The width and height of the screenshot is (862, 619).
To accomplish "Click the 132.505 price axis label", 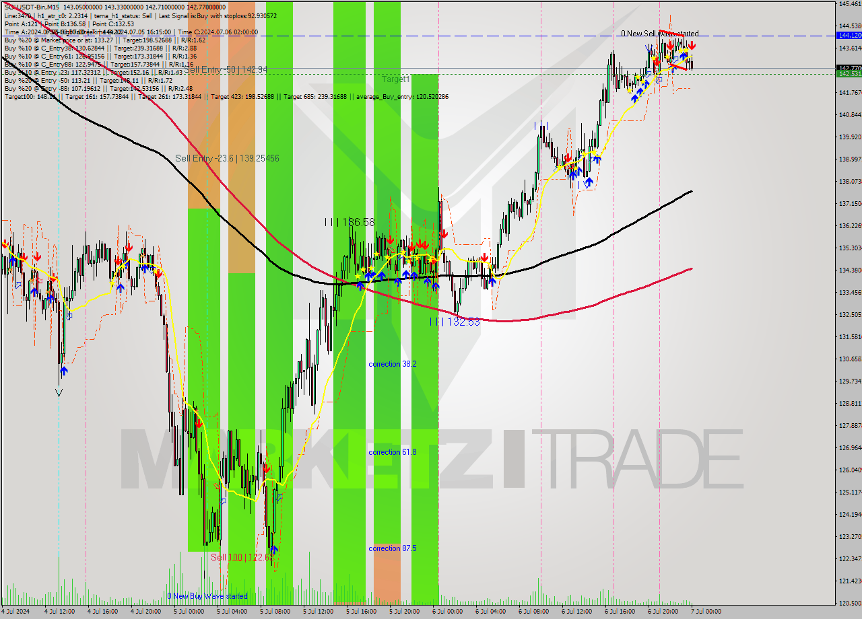I will coord(849,314).
